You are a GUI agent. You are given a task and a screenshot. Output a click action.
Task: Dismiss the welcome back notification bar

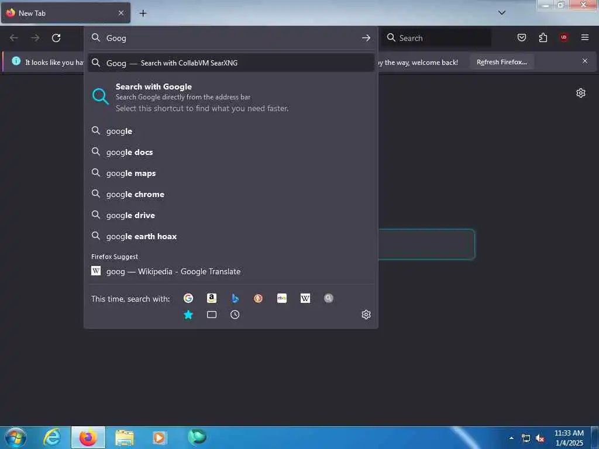[x=585, y=61]
